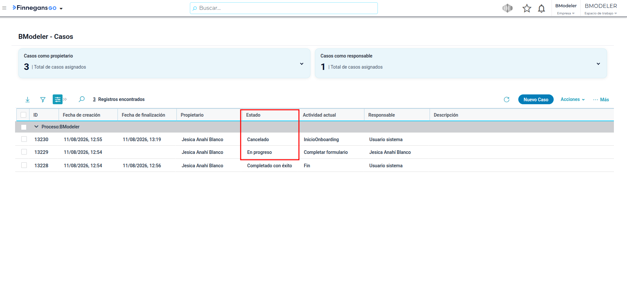The height and width of the screenshot is (296, 627).
Task: Select the 13228 ID cell
Action: 41,165
